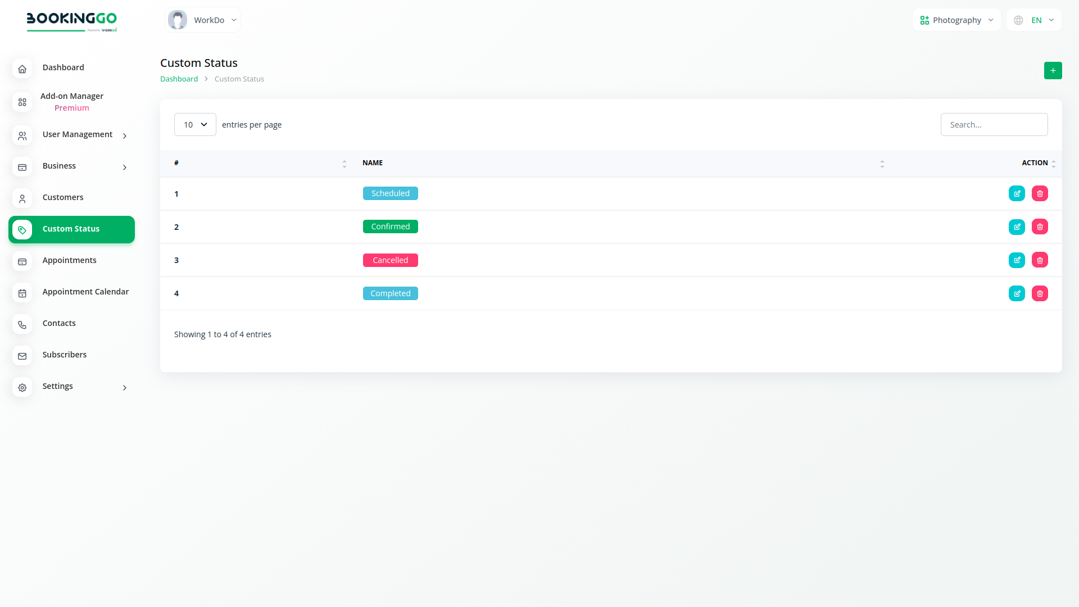Viewport: 1079px width, 607px height.
Task: Click the edit icon for Scheduled status
Action: (x=1017, y=193)
